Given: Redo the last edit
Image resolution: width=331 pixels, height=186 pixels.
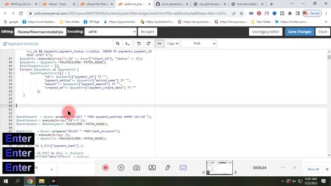Looking at the screenshot, I should pyautogui.click(x=148, y=43).
